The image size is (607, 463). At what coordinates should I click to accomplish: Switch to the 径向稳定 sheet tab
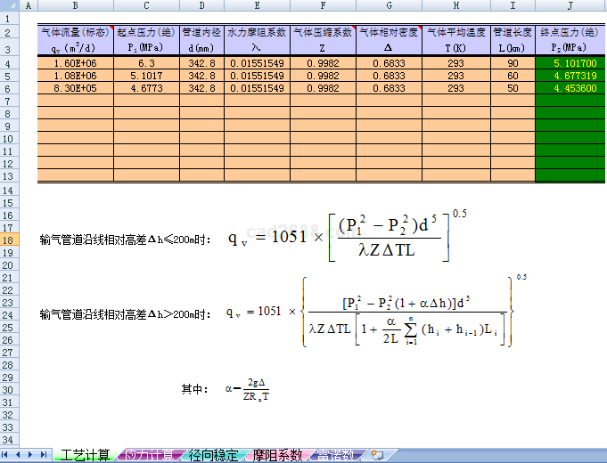pyautogui.click(x=214, y=455)
